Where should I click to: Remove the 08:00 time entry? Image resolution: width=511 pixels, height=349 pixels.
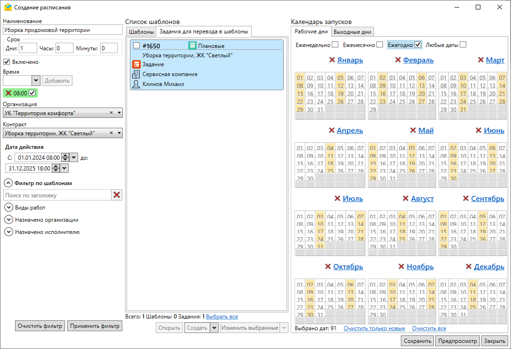[8, 93]
